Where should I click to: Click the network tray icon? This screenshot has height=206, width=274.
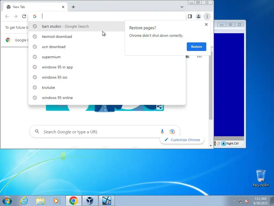(x=241, y=201)
